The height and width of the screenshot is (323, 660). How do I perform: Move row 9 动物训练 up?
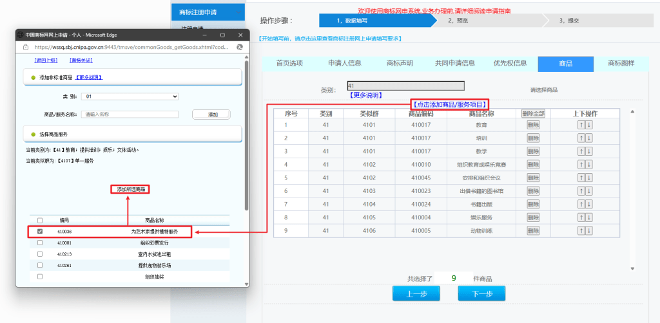point(581,230)
